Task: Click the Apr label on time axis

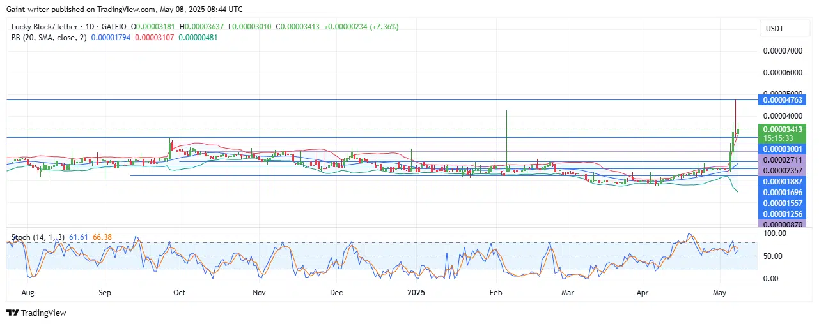Action: coord(644,293)
